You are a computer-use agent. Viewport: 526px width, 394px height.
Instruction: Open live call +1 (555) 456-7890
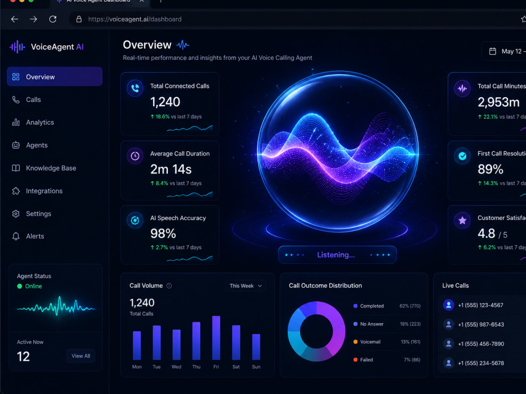482,344
